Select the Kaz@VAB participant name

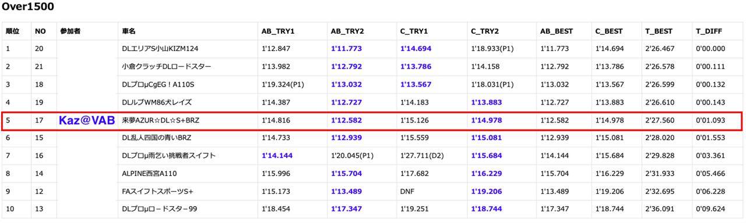tap(86, 120)
